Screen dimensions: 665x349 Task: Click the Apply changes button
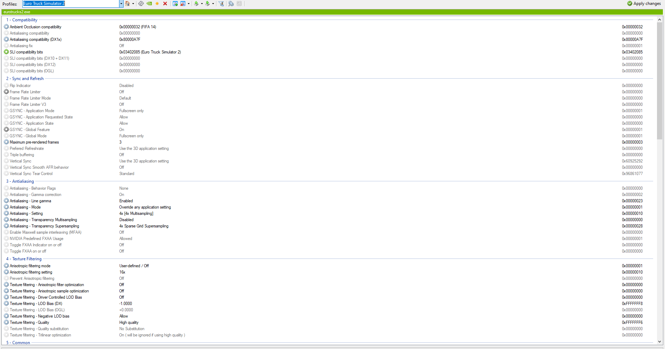click(x=644, y=3)
